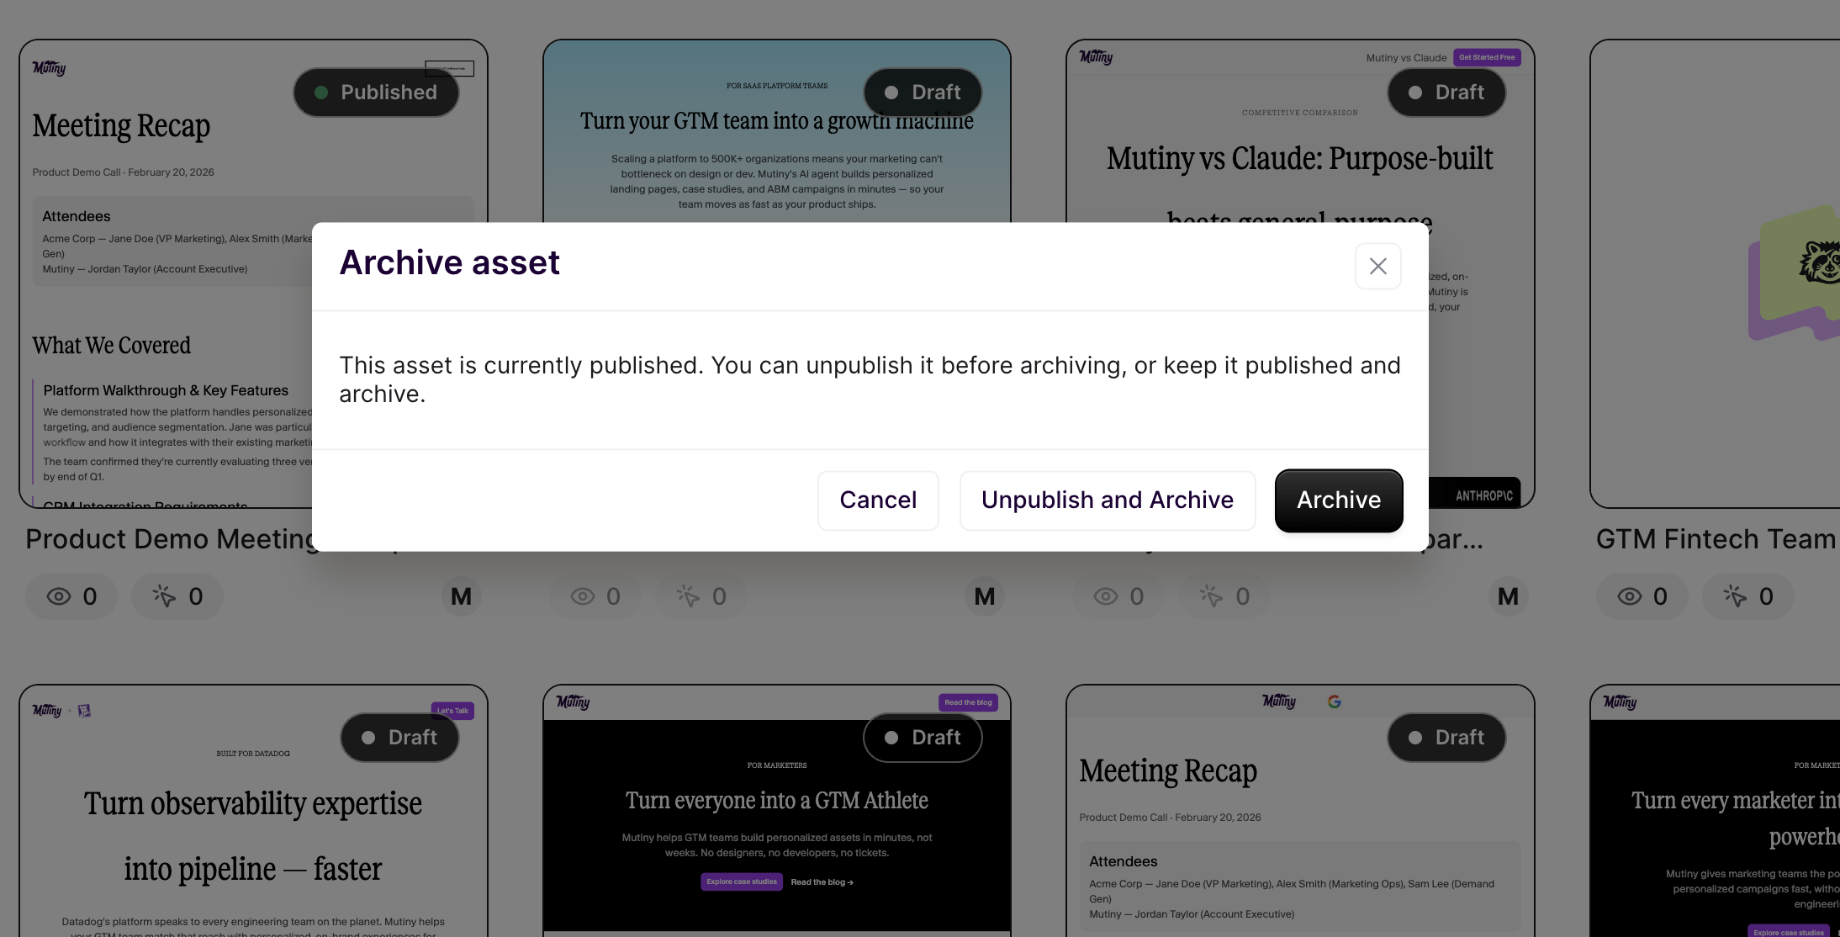The height and width of the screenshot is (937, 1840).
Task: Click clicks cursor icon under second card
Action: pyautogui.click(x=688, y=596)
